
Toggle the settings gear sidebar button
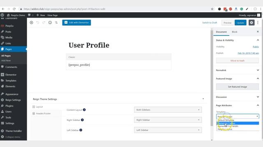251,22
